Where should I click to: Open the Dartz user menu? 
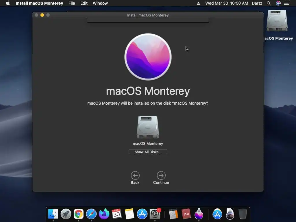tap(257, 3)
